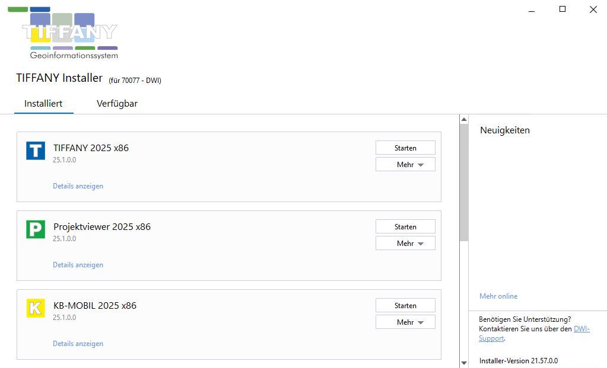Launch Projektviewer 2025 via Starten button
This screenshot has height=368, width=607.
[405, 227]
